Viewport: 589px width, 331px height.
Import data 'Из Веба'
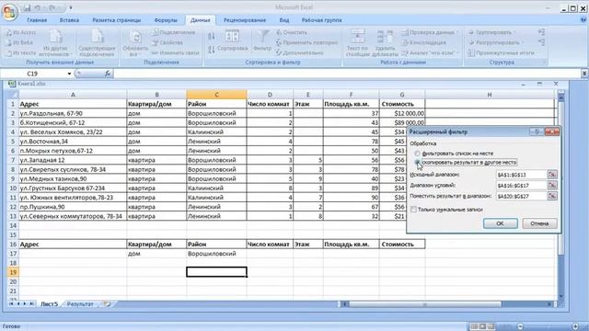(19, 43)
